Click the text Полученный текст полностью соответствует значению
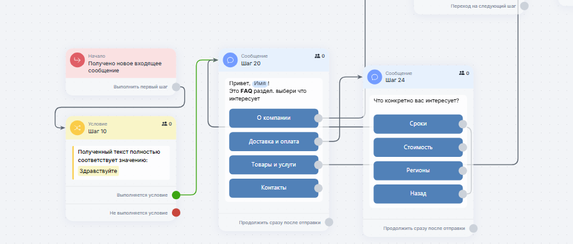 (x=119, y=156)
